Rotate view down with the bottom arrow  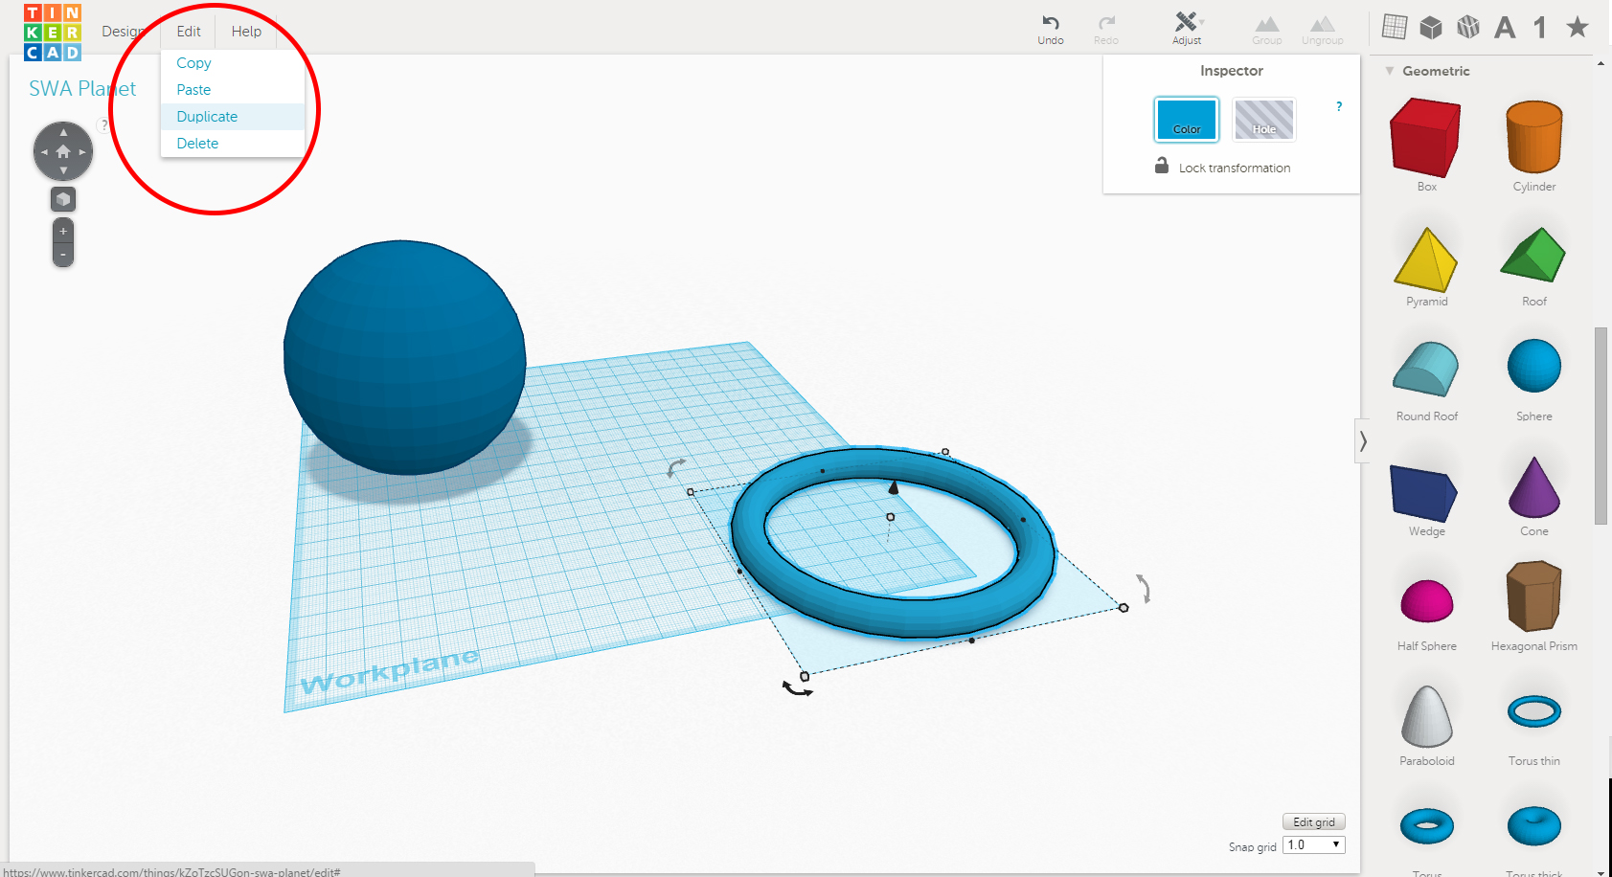pyautogui.click(x=63, y=170)
